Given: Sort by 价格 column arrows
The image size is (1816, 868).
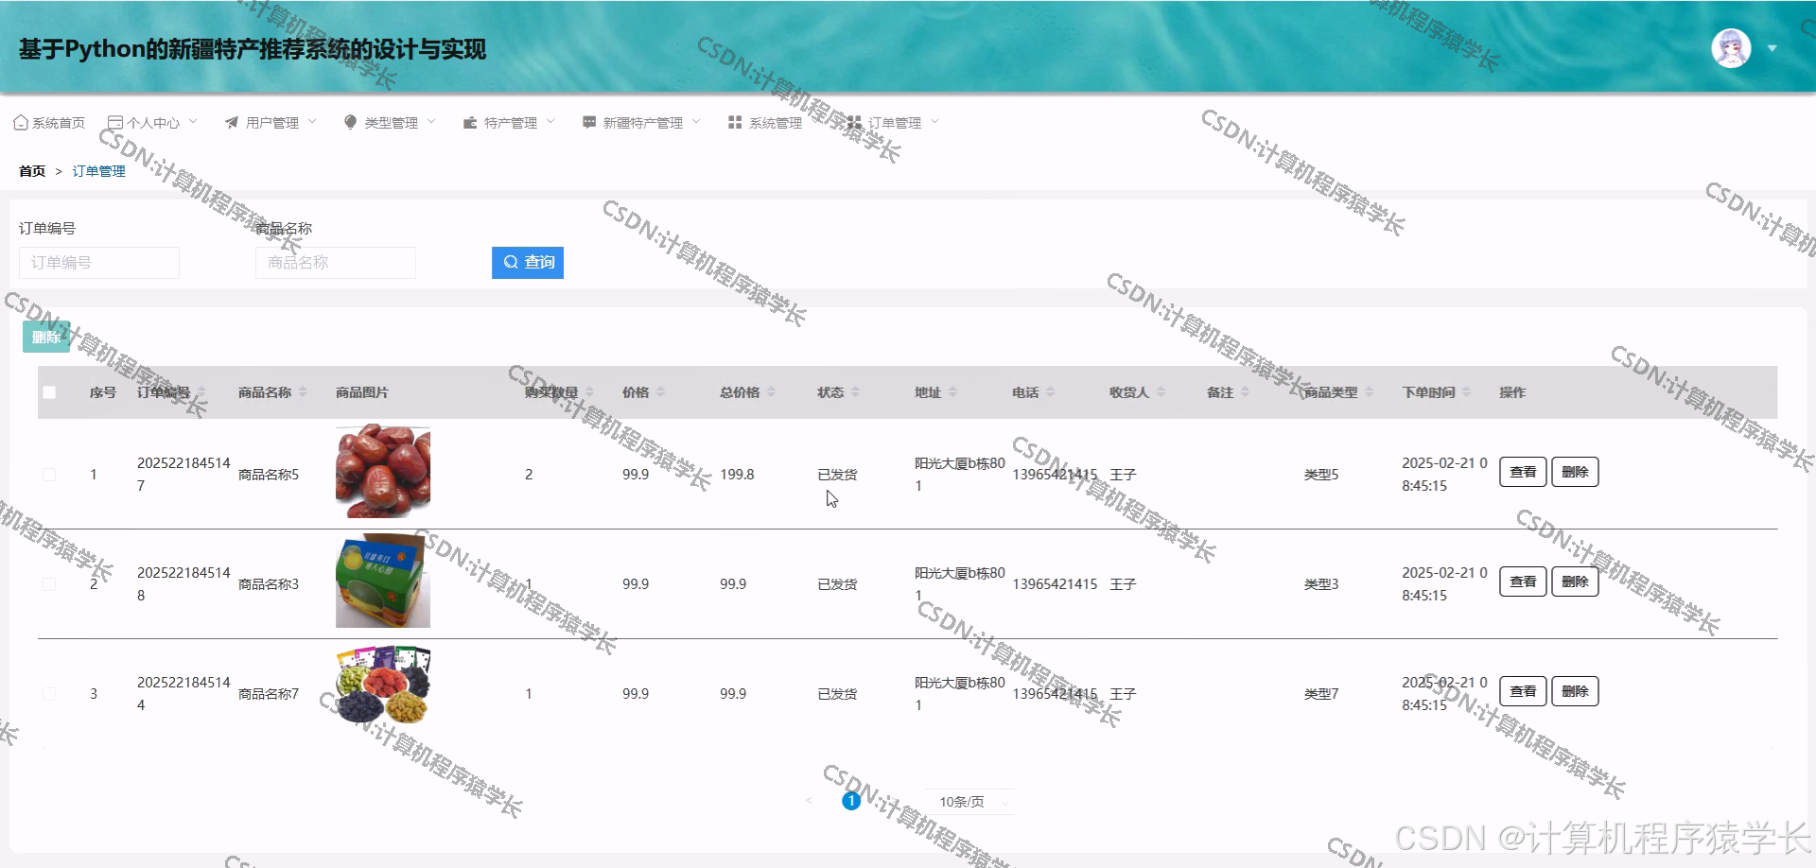Looking at the screenshot, I should coord(660,392).
